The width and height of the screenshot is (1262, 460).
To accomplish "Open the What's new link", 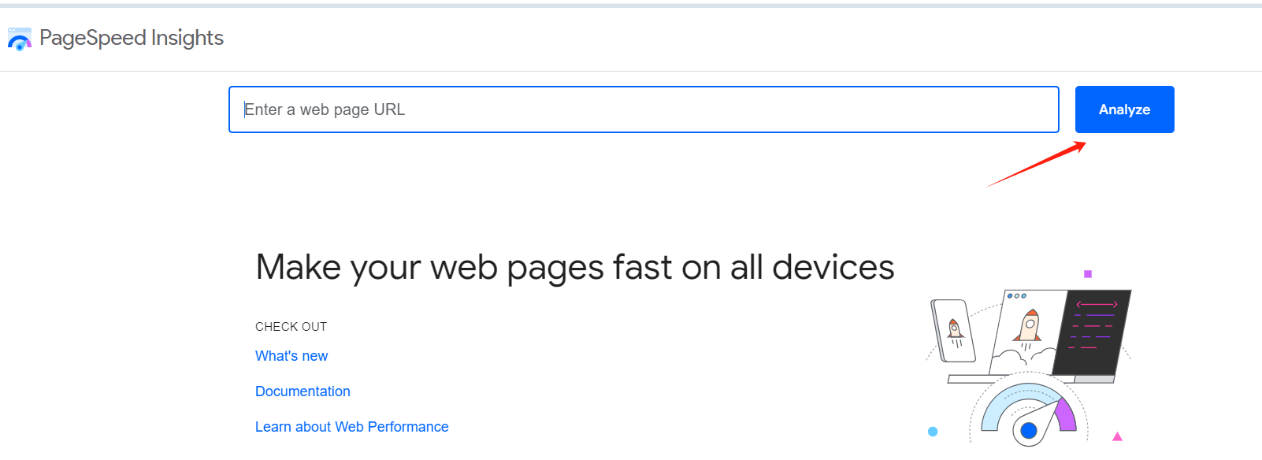I will coord(291,355).
